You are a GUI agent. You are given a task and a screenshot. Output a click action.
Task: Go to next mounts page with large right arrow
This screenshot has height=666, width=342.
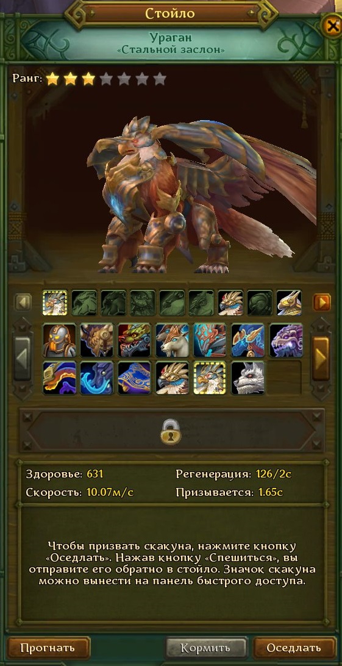pyautogui.click(x=321, y=359)
